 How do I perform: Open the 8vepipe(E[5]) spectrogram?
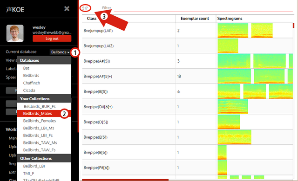tap(234, 137)
